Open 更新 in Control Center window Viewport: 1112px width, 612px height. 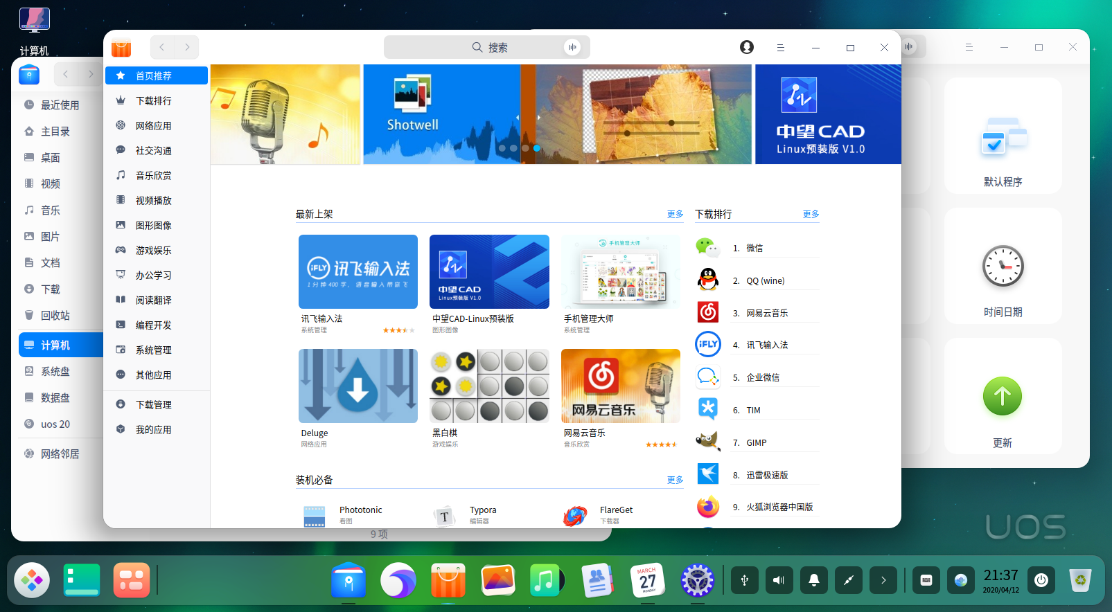[x=1003, y=396]
